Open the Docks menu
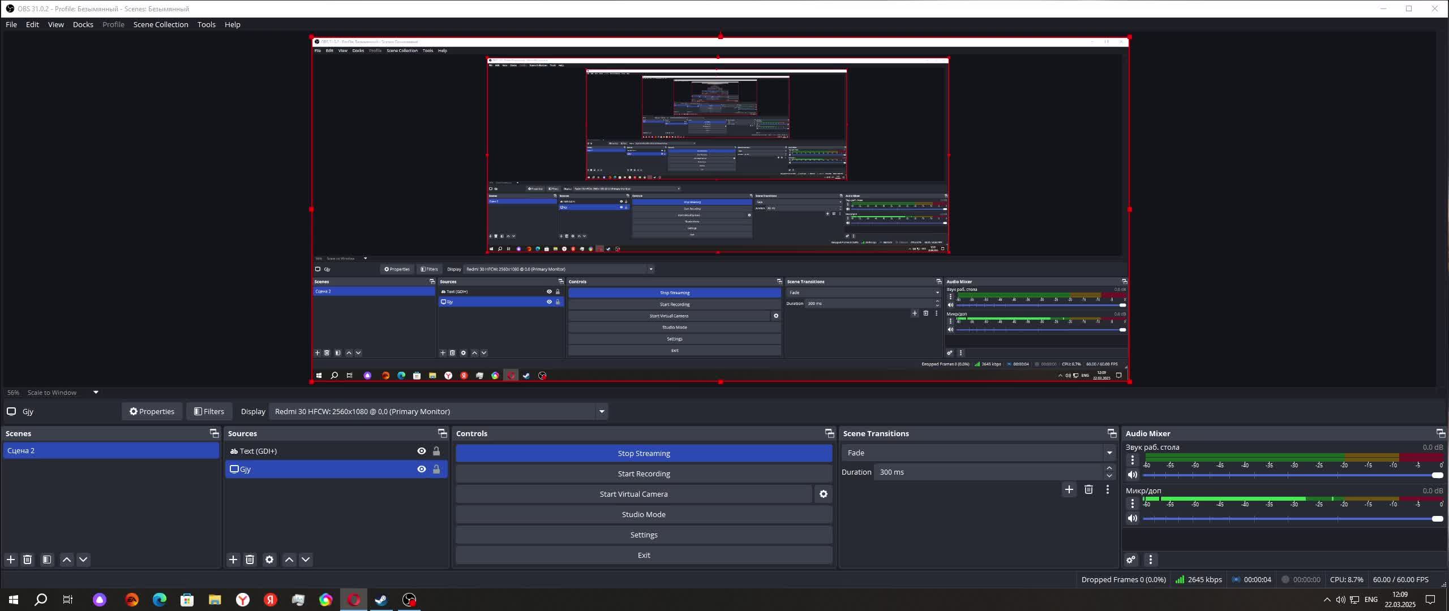1449x611 pixels. coord(83,24)
